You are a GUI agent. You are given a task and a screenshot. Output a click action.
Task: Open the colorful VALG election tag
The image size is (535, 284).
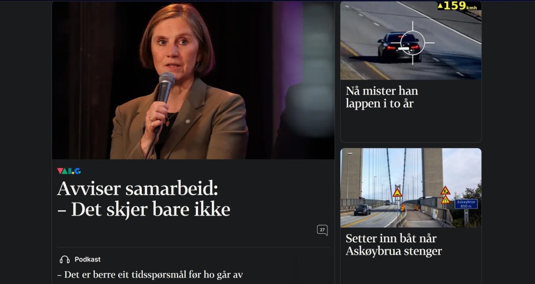[69, 171]
